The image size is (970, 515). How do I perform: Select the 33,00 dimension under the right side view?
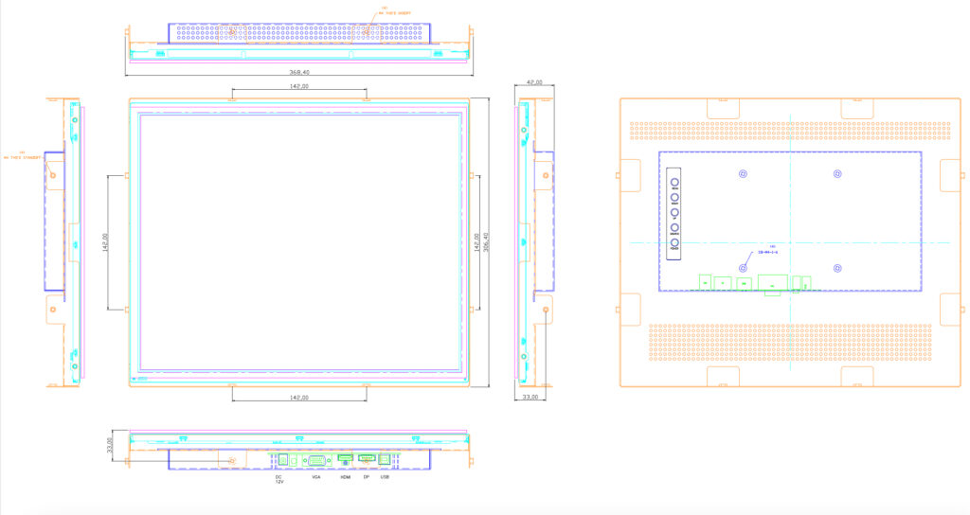tap(530, 397)
